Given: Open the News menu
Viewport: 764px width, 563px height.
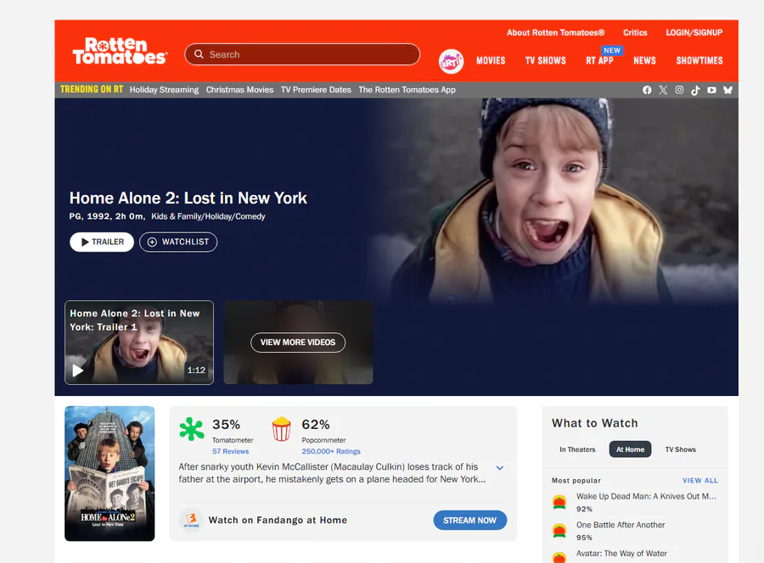Looking at the screenshot, I should (644, 61).
